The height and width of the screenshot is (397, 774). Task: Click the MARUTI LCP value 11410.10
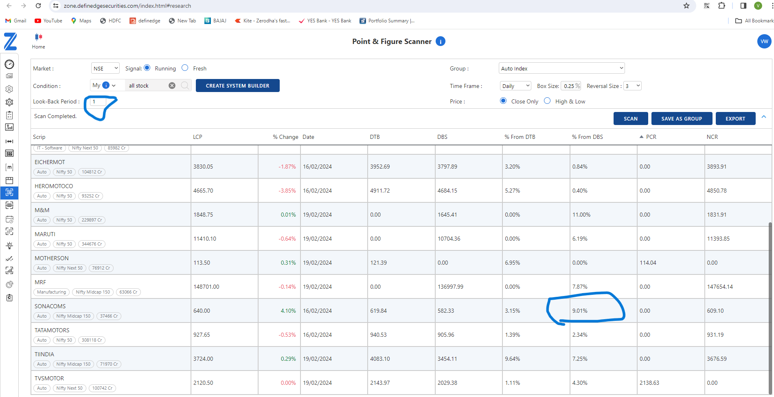[205, 239]
